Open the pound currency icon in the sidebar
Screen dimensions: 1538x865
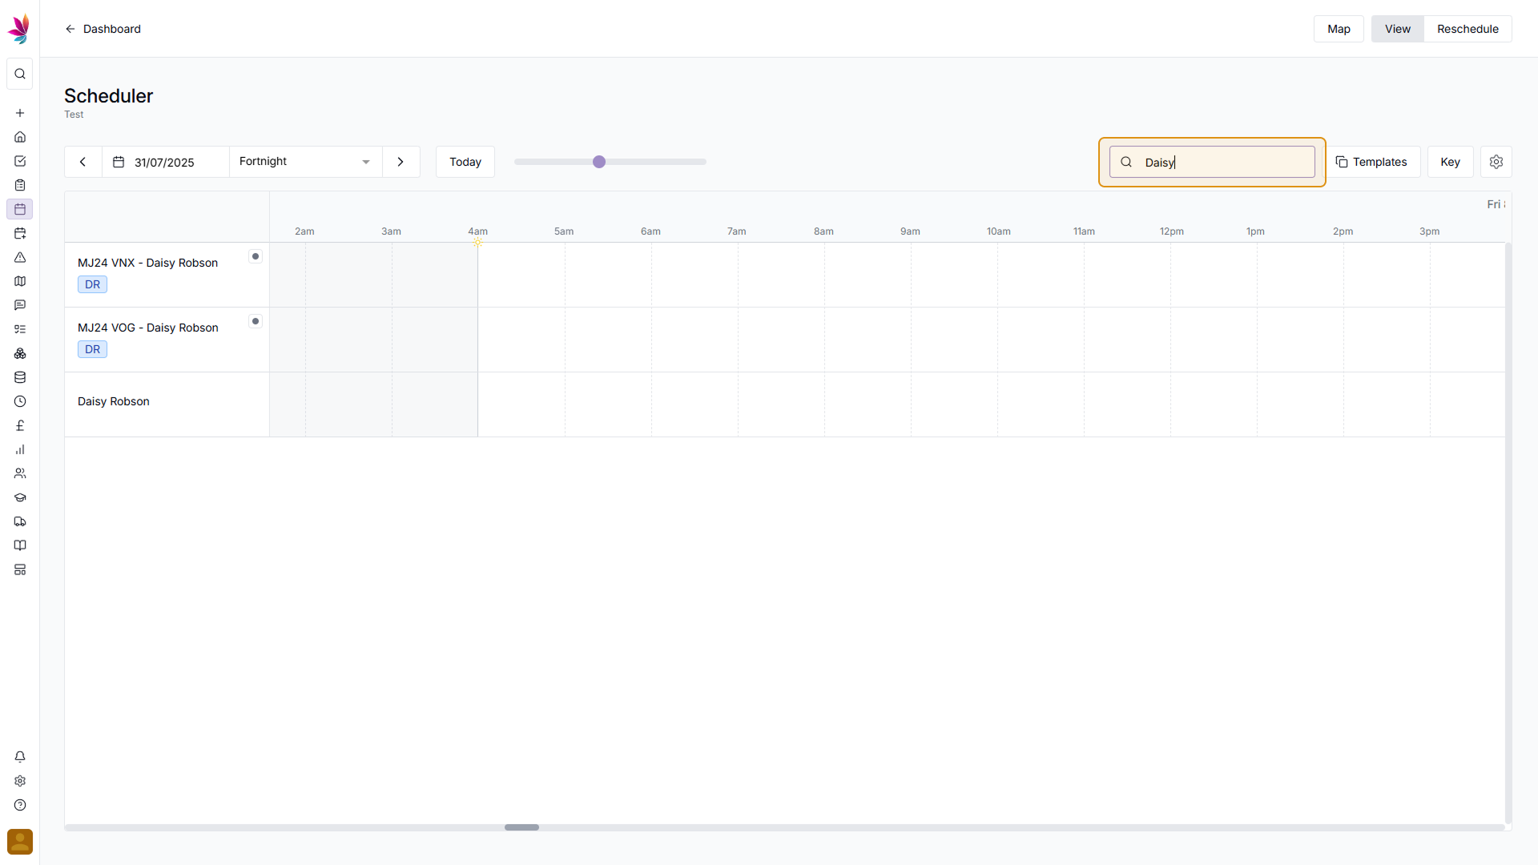[x=20, y=425]
